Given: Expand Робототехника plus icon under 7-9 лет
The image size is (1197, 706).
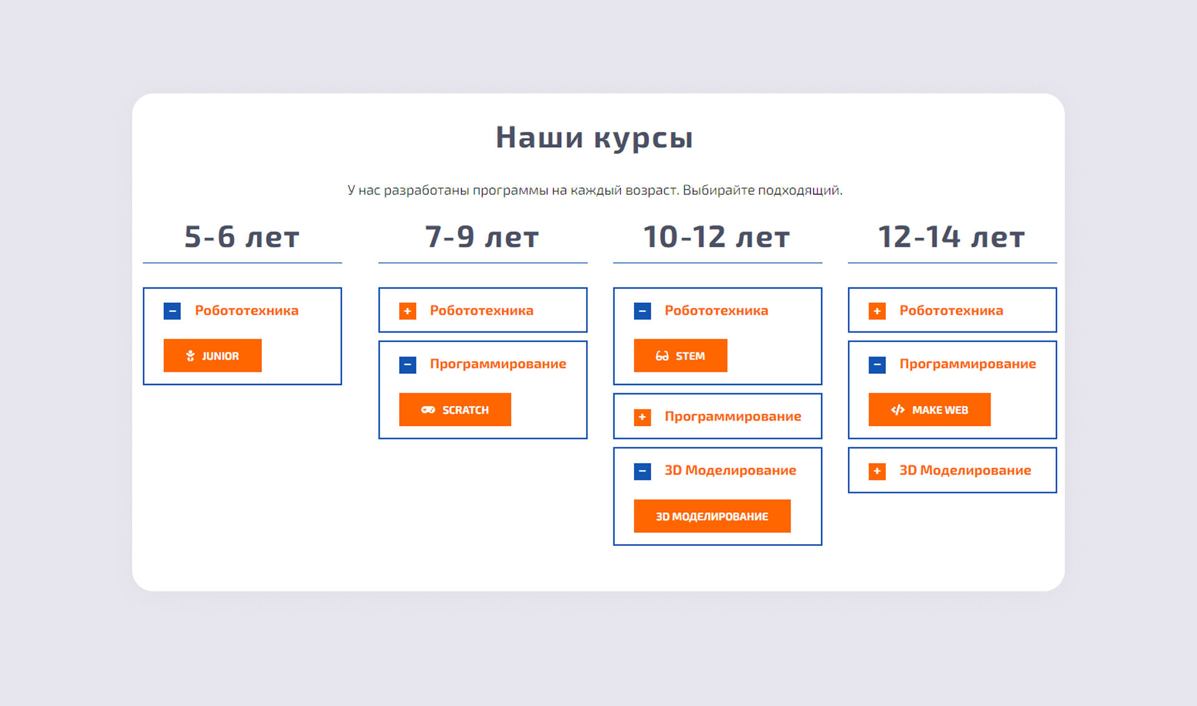Looking at the screenshot, I should click(x=407, y=311).
